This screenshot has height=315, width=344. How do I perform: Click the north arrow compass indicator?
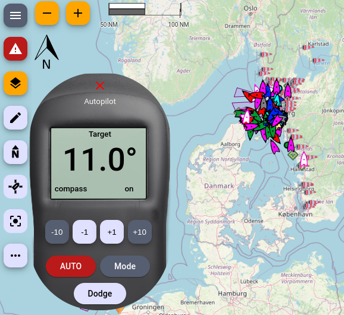(x=46, y=52)
